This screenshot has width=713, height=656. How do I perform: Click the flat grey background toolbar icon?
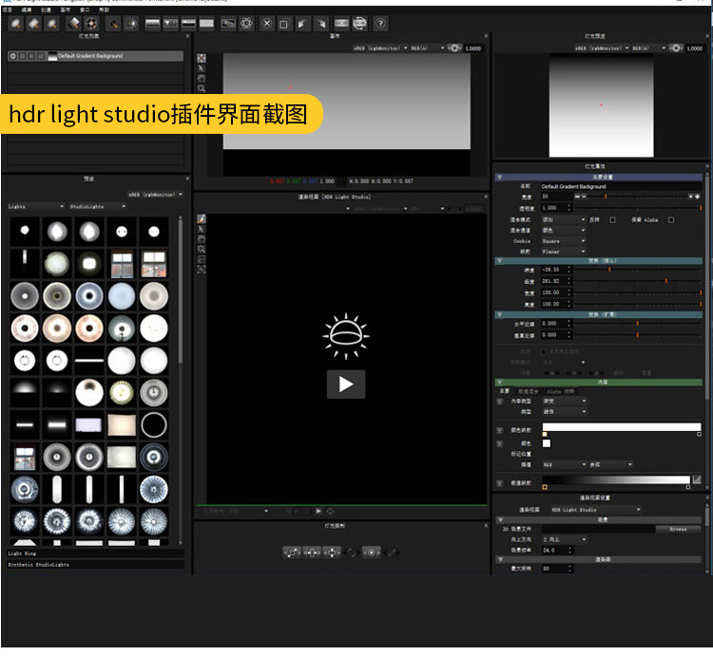click(x=206, y=23)
